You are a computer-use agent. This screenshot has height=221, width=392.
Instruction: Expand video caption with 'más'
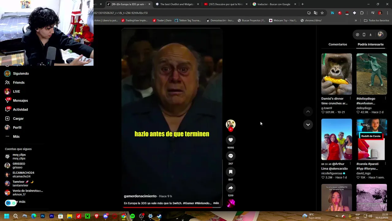pos(216,203)
